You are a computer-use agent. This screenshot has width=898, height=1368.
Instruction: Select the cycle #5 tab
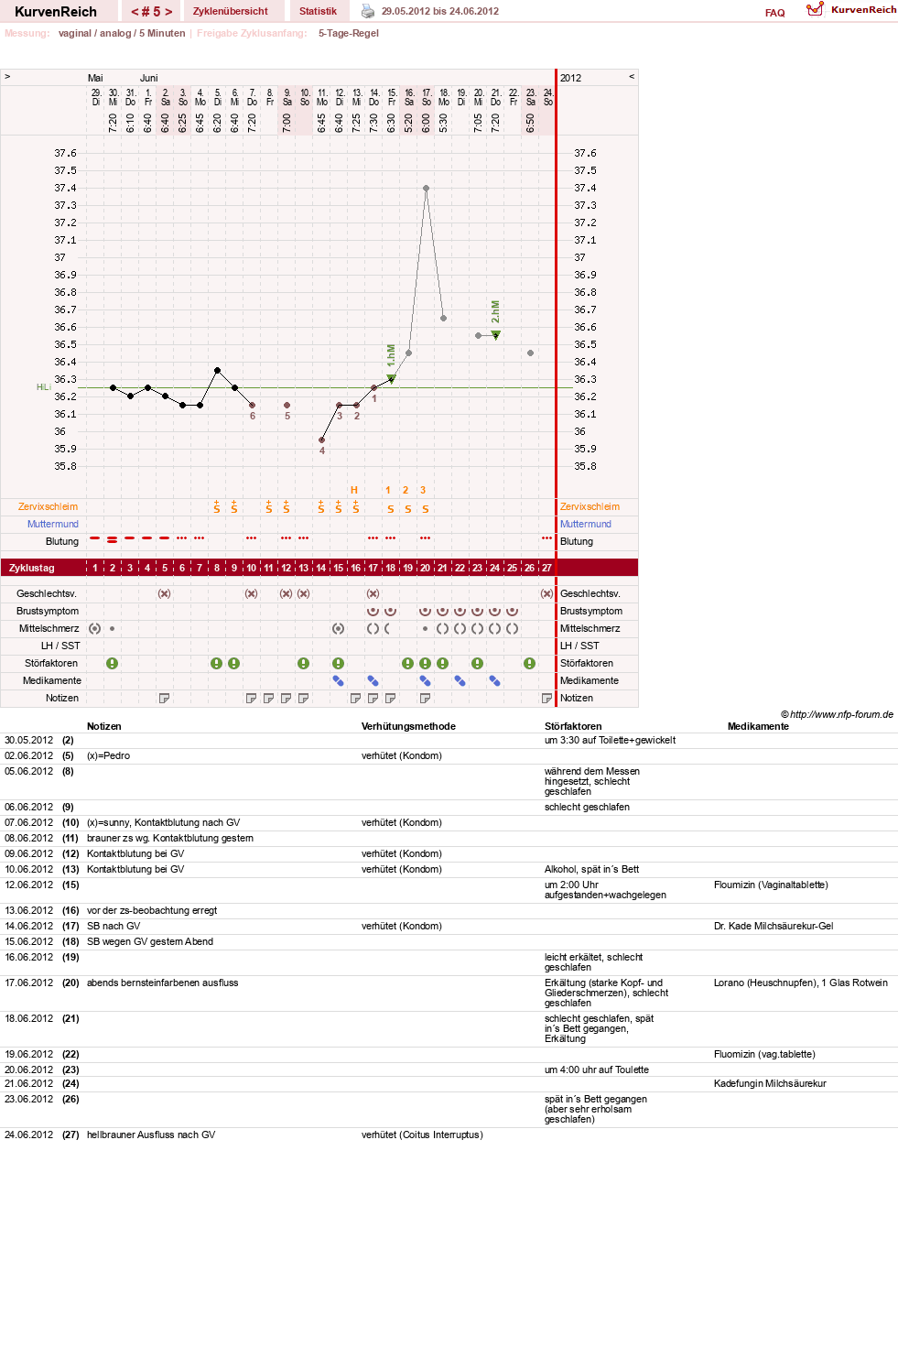click(152, 12)
